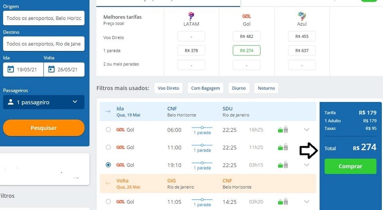The width and height of the screenshot is (383, 210).
Task: Select the 11:05 Gol return flight
Action: (108, 202)
